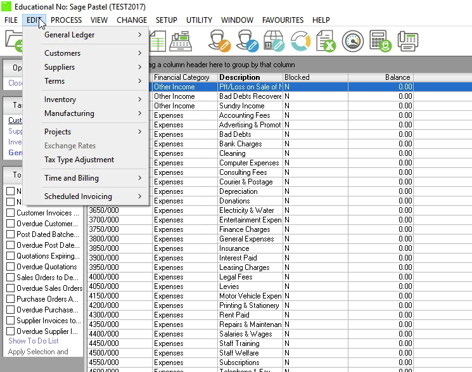Viewport: 472px width, 372px height.
Task: Sort by the Balance column header
Action: coord(397,77)
